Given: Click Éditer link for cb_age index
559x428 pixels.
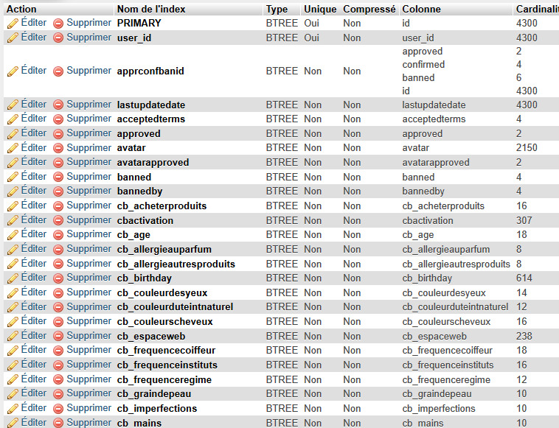Looking at the screenshot, I should tap(34, 234).
